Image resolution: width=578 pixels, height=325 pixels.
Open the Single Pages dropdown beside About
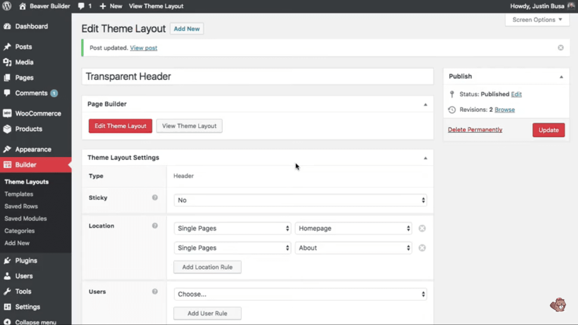coord(232,248)
